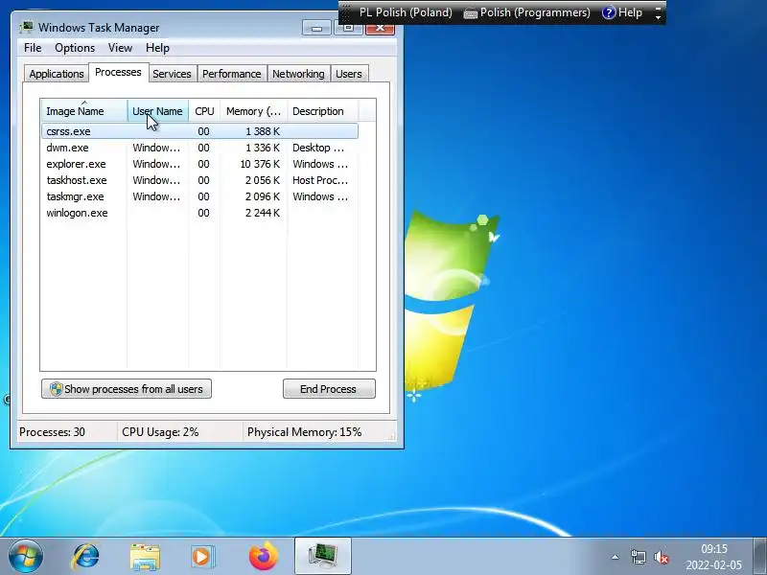Open the Help menu in Task Manager

coord(157,48)
